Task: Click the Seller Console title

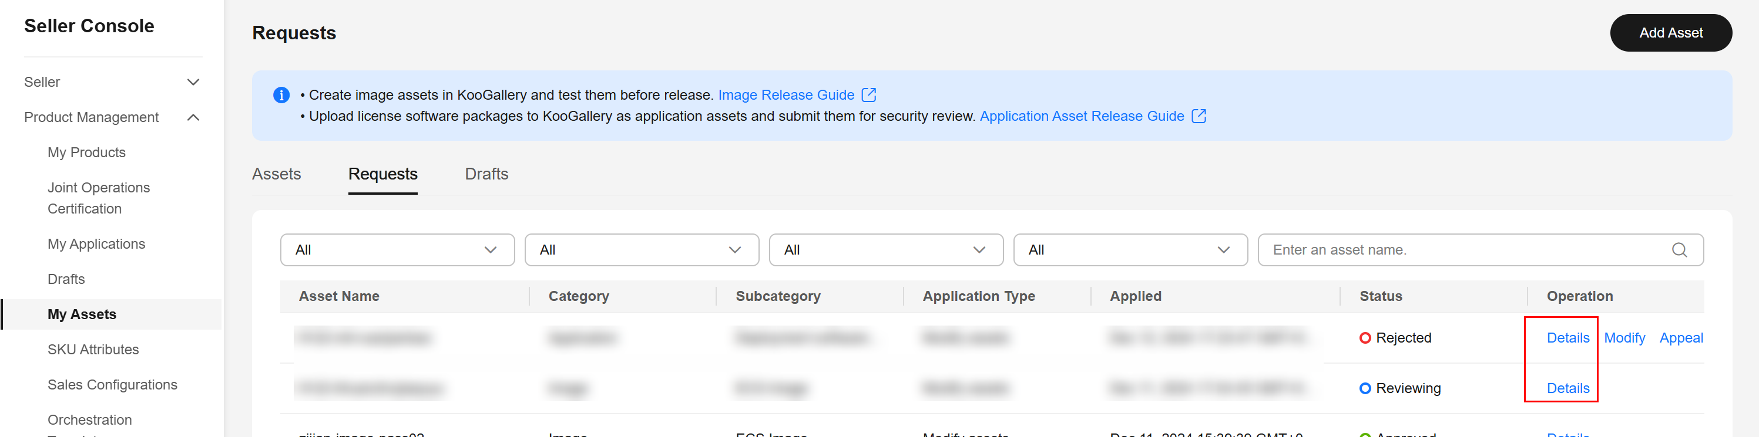Action: point(89,26)
